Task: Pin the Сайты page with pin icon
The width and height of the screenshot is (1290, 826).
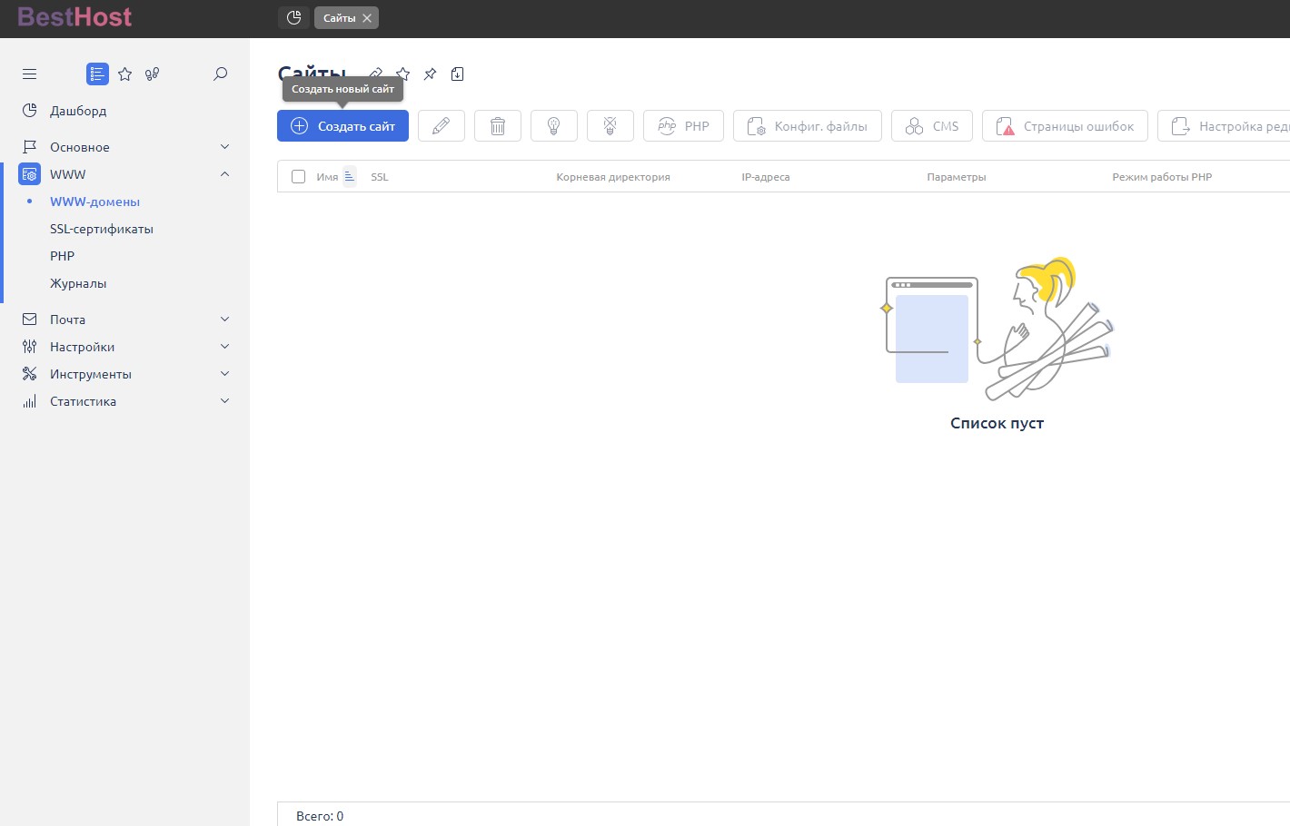Action: (431, 74)
